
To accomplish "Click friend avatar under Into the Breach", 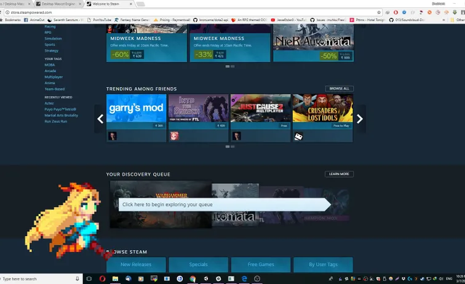I will [175, 136].
